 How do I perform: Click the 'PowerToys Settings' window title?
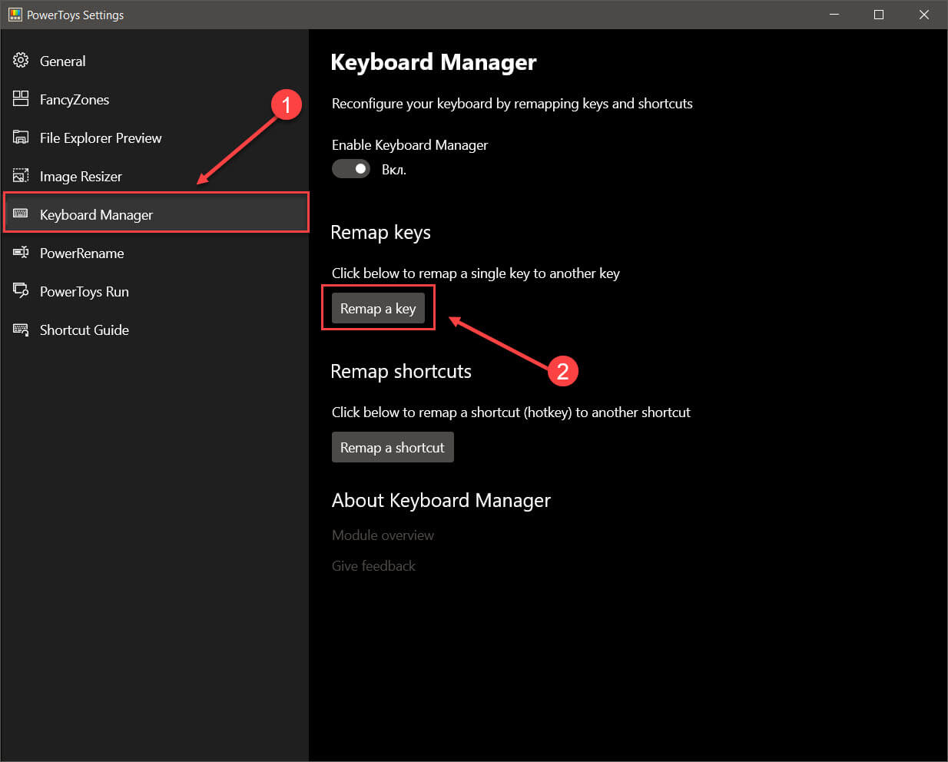click(x=75, y=15)
